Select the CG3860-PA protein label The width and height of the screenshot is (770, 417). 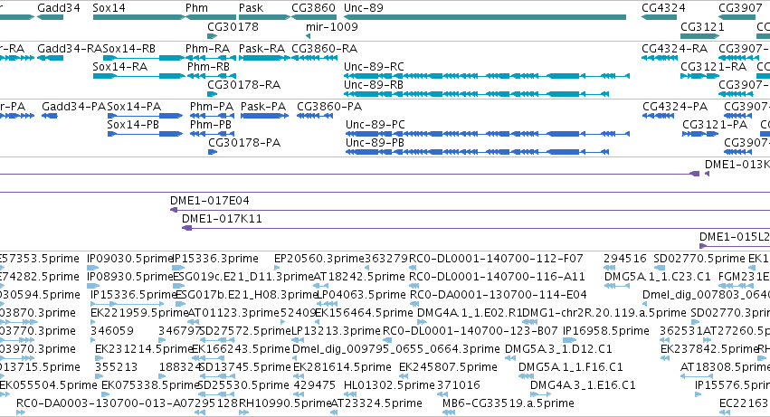pos(329,107)
